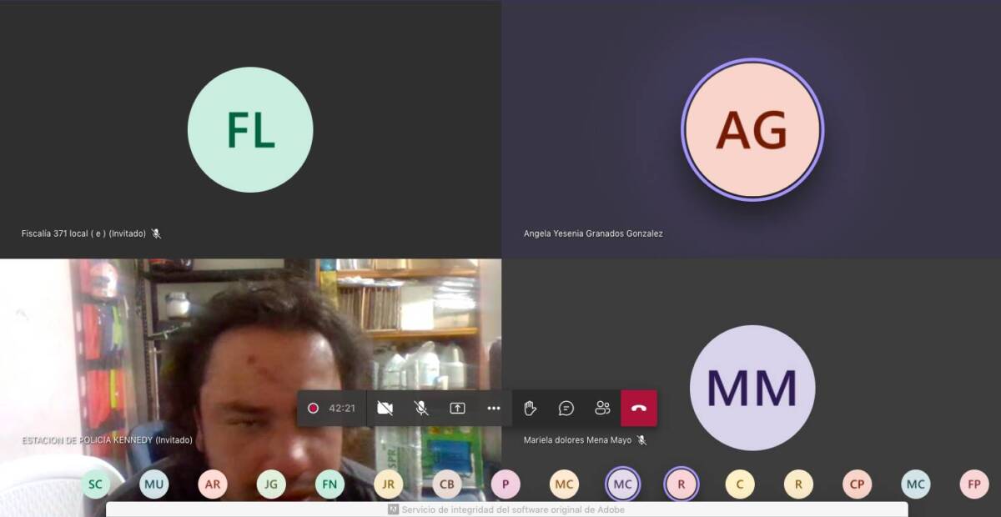Viewport: 1001px width, 517px height.
Task: Hang up with the red leave button
Action: coord(639,408)
